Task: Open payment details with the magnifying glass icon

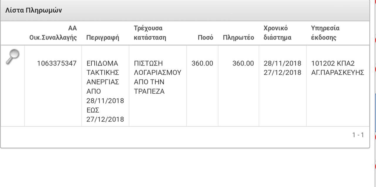Action: coord(13,57)
